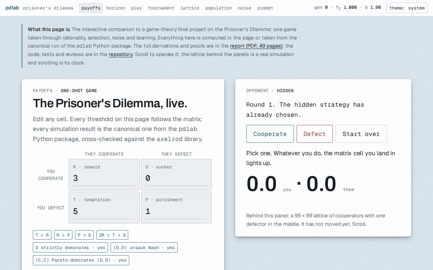Choose the Defect button
The width and height of the screenshot is (433, 270).
tap(315, 134)
